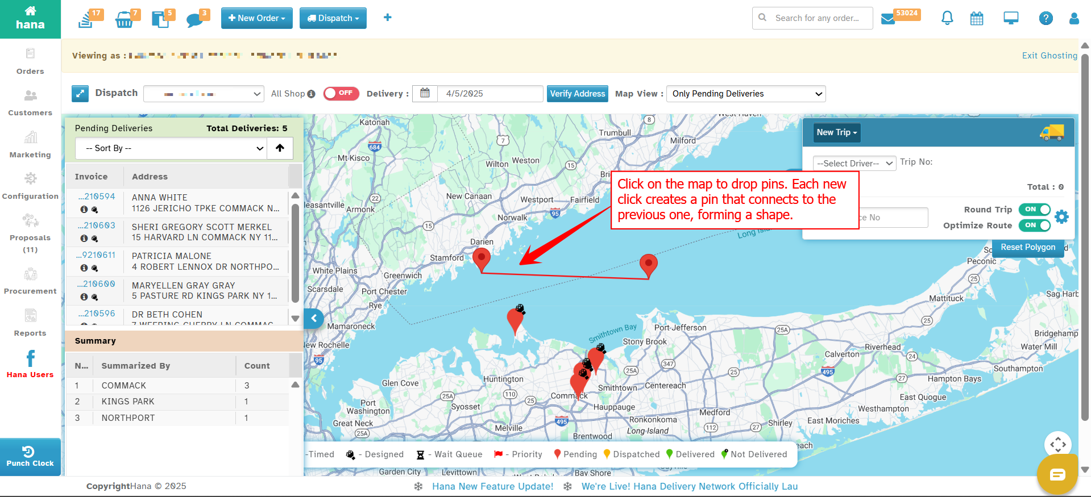Click NORTHPORT summary row

(x=177, y=418)
